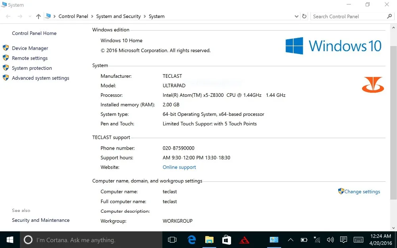
Task: Click shield icon beside Remote settings
Action: pos(6,58)
